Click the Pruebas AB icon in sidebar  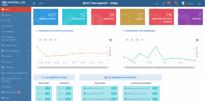[3, 56]
